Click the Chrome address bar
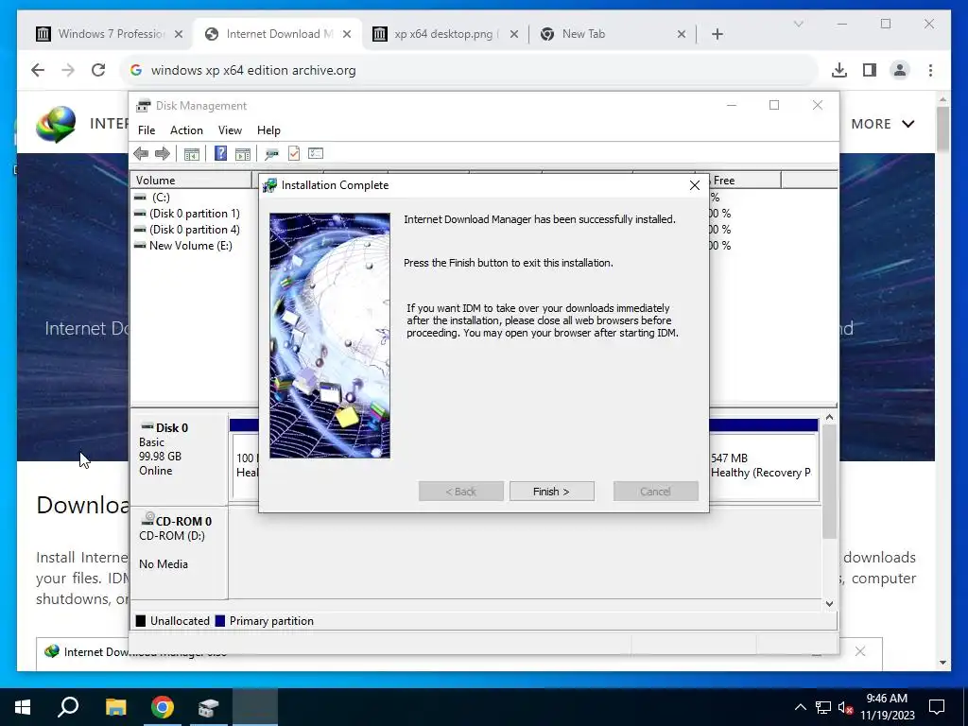This screenshot has height=726, width=968. click(x=469, y=70)
